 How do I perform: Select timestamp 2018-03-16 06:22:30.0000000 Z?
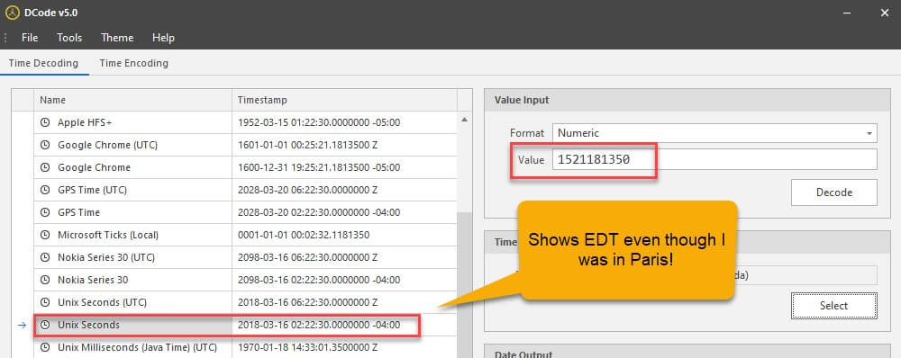pyautogui.click(x=307, y=302)
